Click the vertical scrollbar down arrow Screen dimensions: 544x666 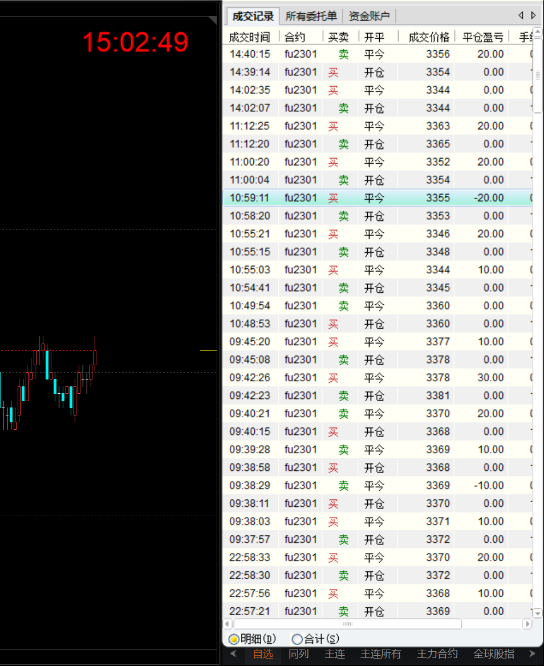537,612
